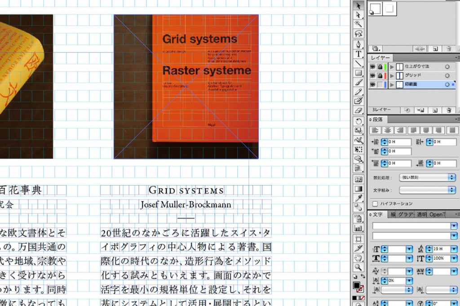Switch to the 線 tab
460x306 pixels.
coord(393,215)
